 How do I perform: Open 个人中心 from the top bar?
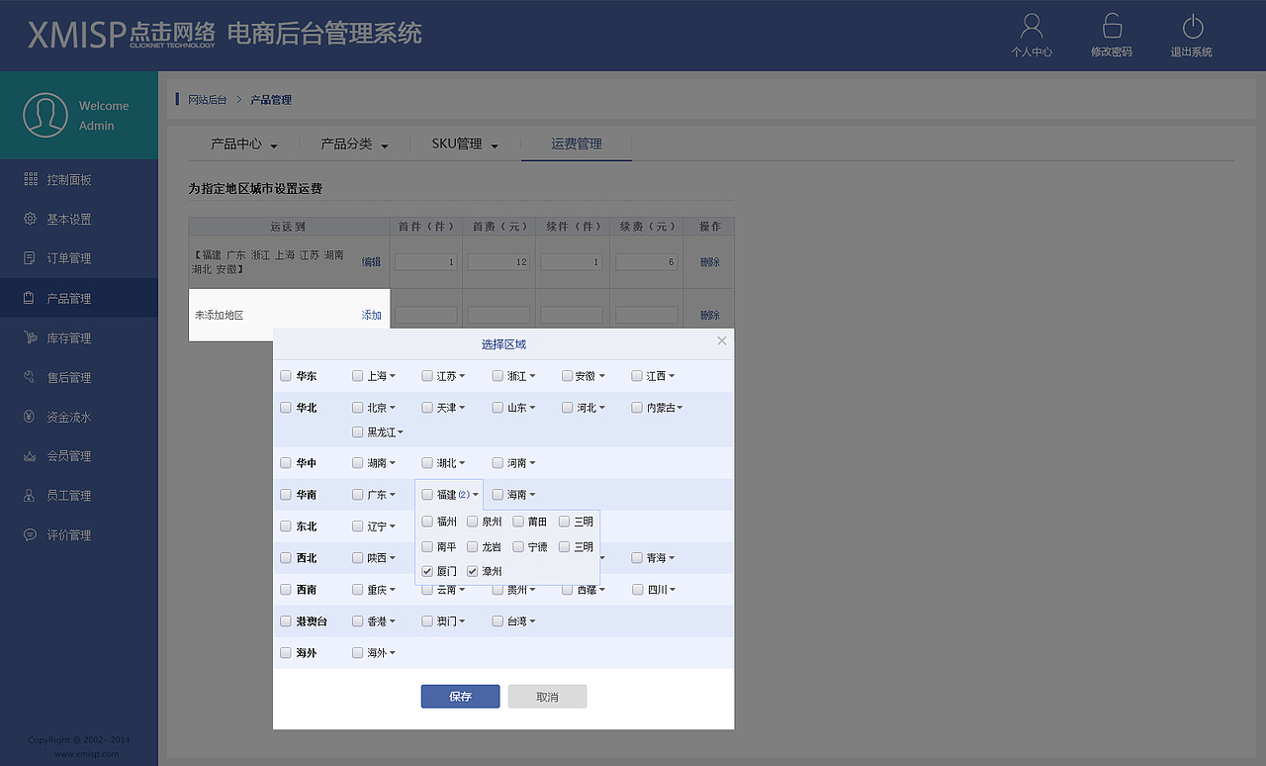click(1032, 36)
